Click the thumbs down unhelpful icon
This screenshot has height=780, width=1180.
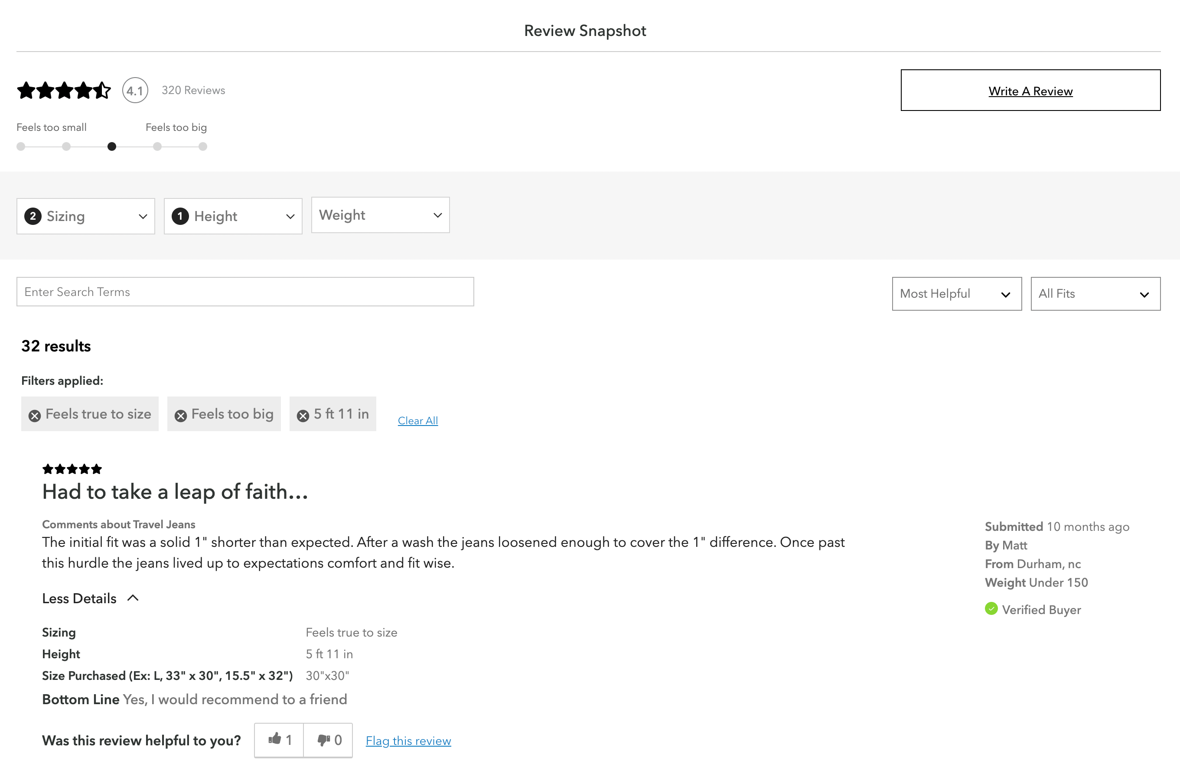324,740
